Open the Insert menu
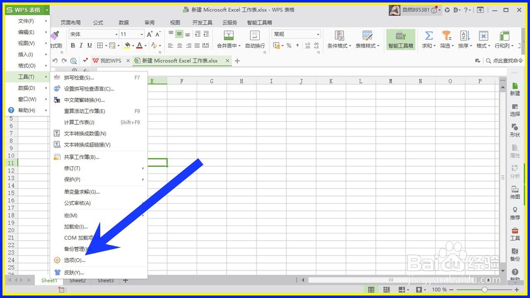Screen dimensions: 530x298 click(28, 55)
